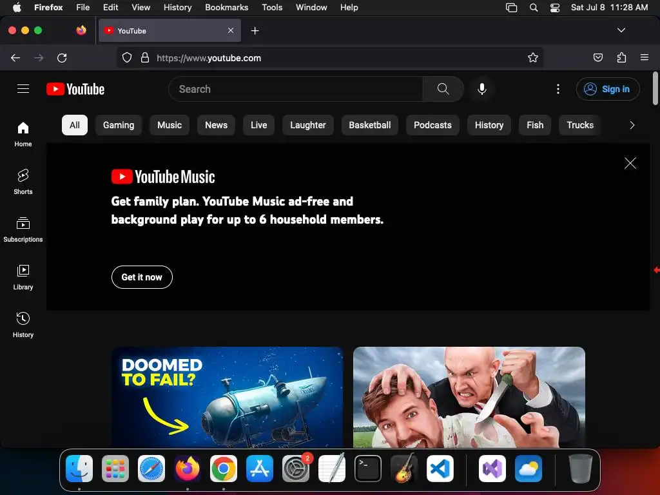Select the News filter chip
This screenshot has width=660, height=495.
[217, 125]
